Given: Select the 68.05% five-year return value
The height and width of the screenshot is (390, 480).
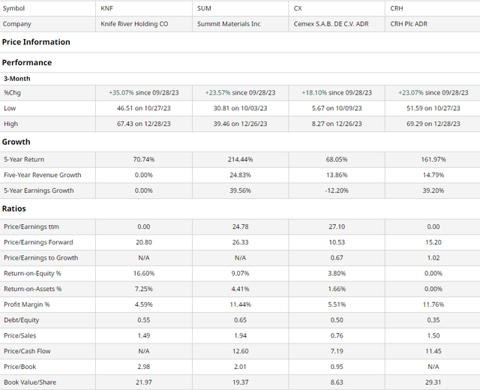Looking at the screenshot, I should 337,160.
